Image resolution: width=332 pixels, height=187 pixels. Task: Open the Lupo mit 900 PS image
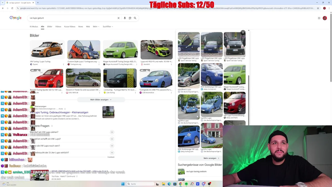156,50
